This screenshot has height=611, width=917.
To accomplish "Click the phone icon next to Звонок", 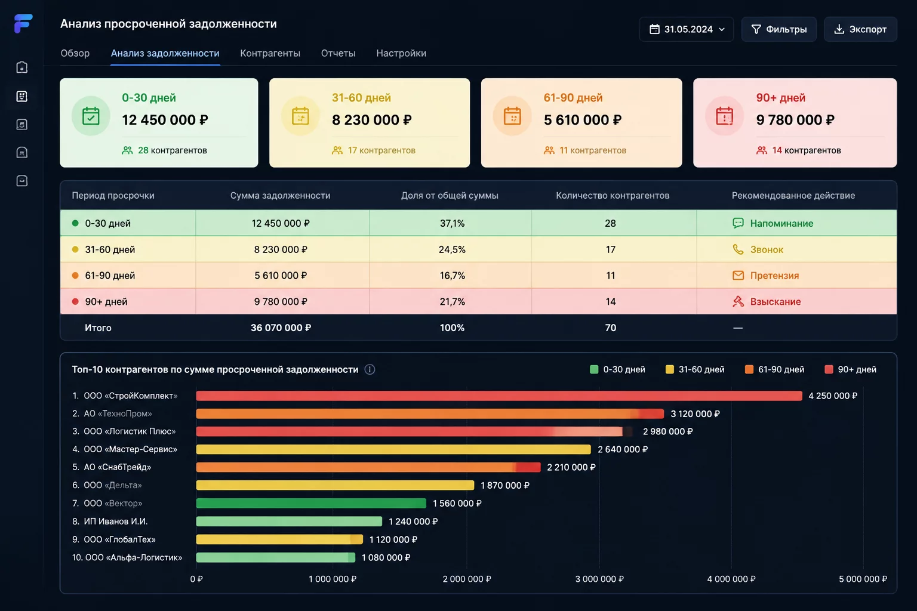I will click(738, 249).
